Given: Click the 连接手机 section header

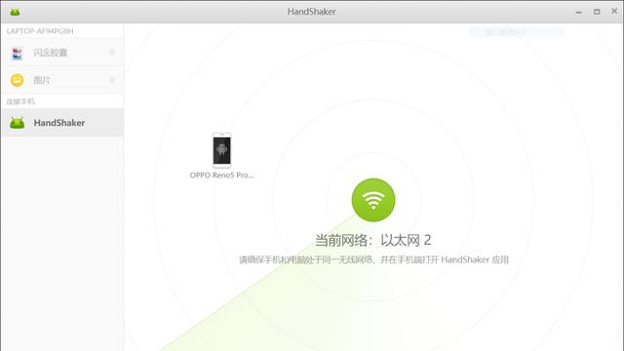Looking at the screenshot, I should (x=20, y=101).
